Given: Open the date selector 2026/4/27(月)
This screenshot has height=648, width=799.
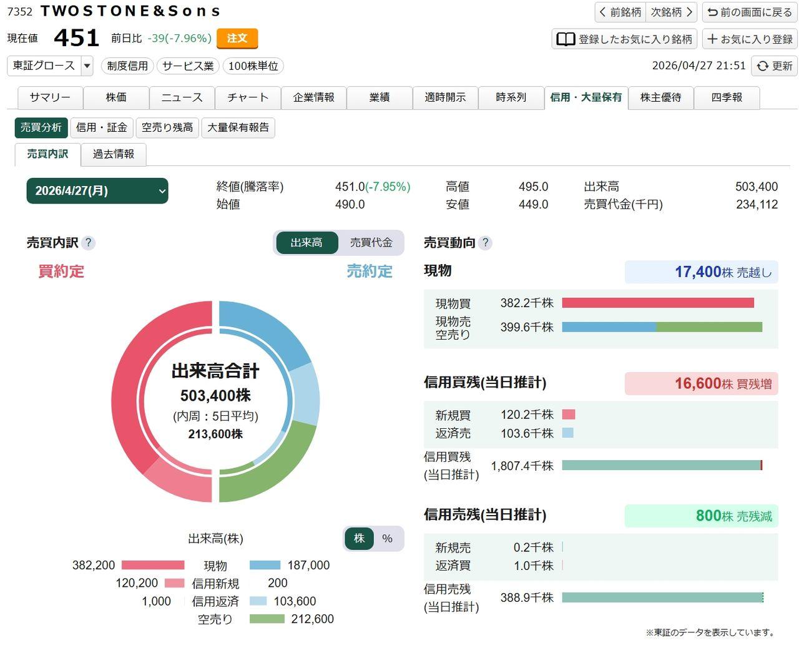Looking at the screenshot, I should [97, 191].
